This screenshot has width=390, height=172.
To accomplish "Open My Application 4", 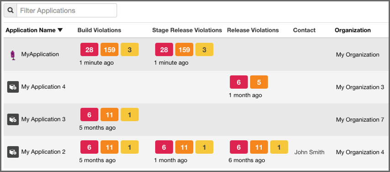I will tap(43, 87).
